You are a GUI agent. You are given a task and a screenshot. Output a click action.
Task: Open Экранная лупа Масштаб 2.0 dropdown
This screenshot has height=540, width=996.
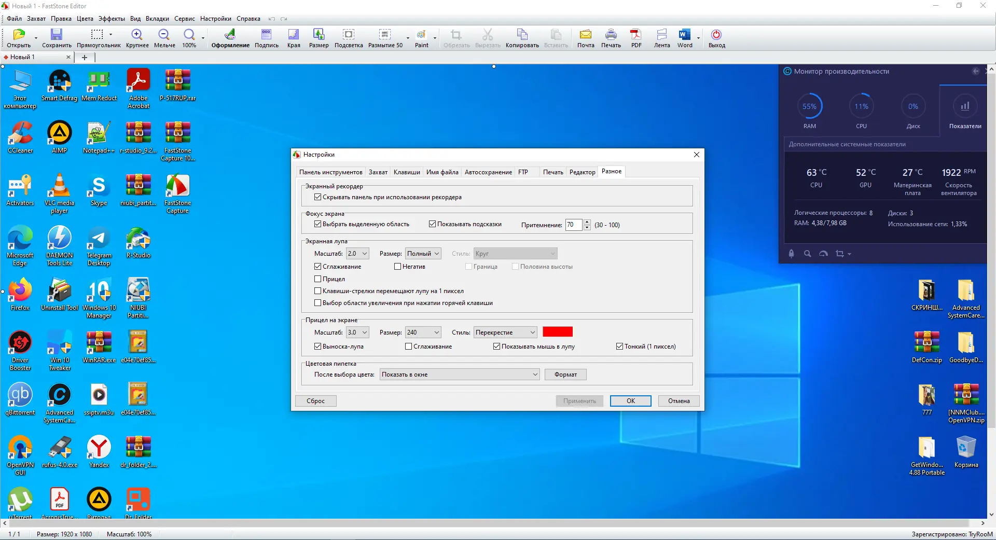click(357, 254)
